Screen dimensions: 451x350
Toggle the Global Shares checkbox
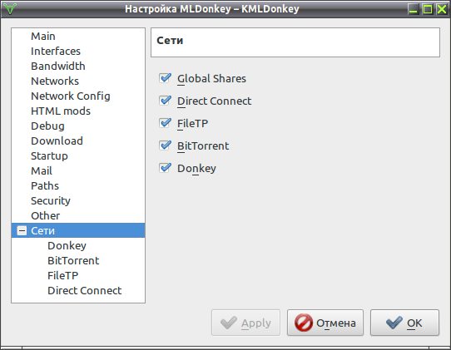(165, 78)
